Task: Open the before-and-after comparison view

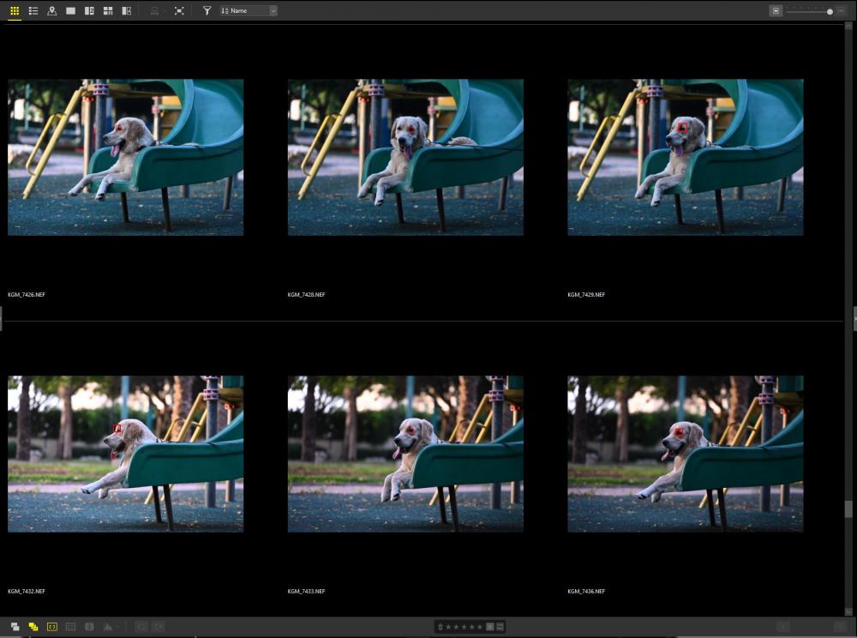Action: (127, 11)
